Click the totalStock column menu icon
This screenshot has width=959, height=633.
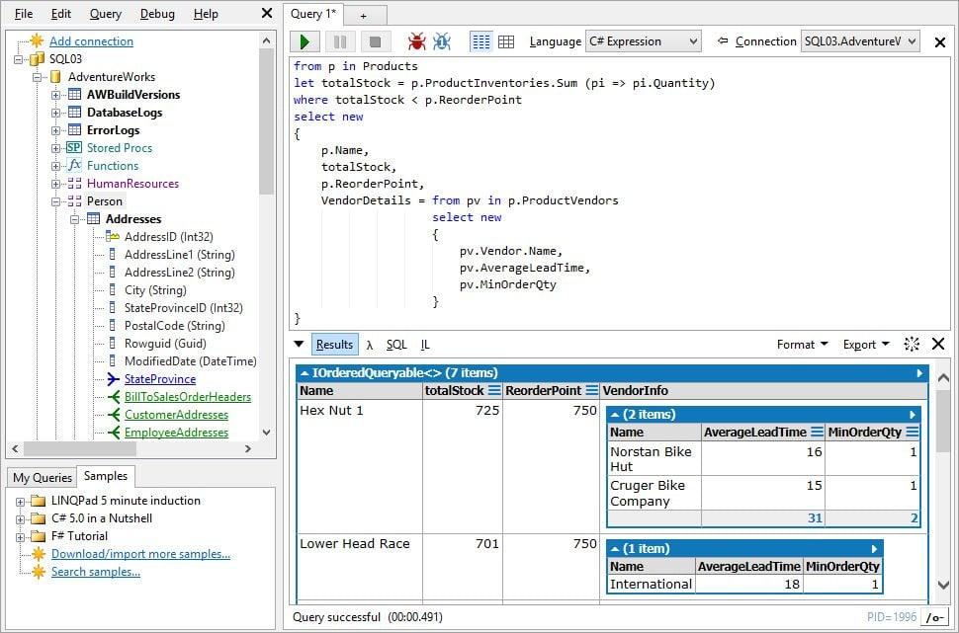(x=494, y=391)
